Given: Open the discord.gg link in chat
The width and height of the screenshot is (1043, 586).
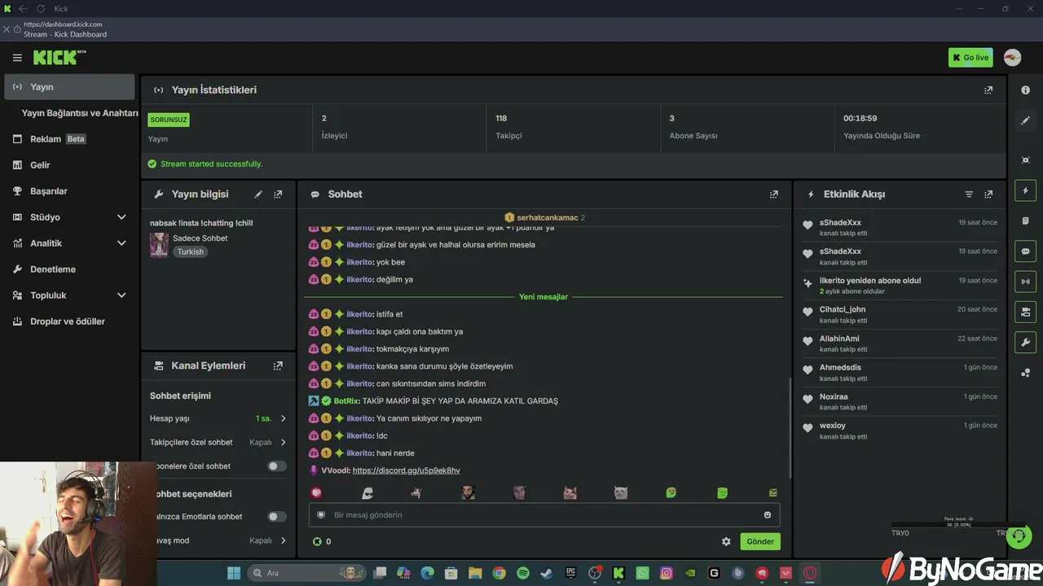Looking at the screenshot, I should click(x=406, y=470).
